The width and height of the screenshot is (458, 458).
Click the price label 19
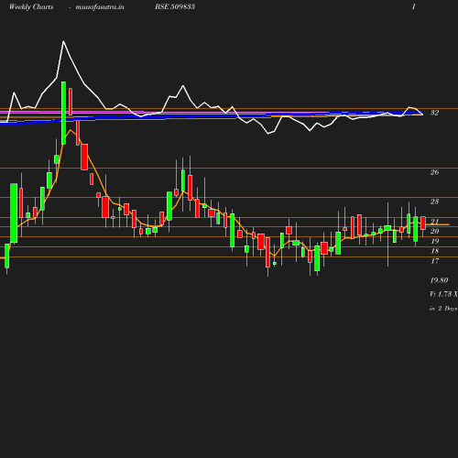[x=434, y=241]
